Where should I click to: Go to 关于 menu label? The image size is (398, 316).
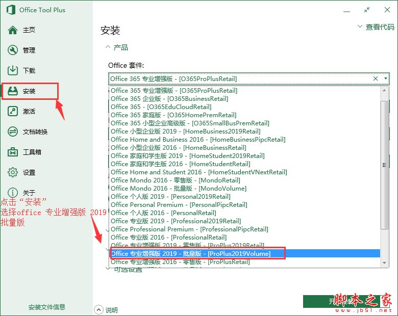point(29,193)
